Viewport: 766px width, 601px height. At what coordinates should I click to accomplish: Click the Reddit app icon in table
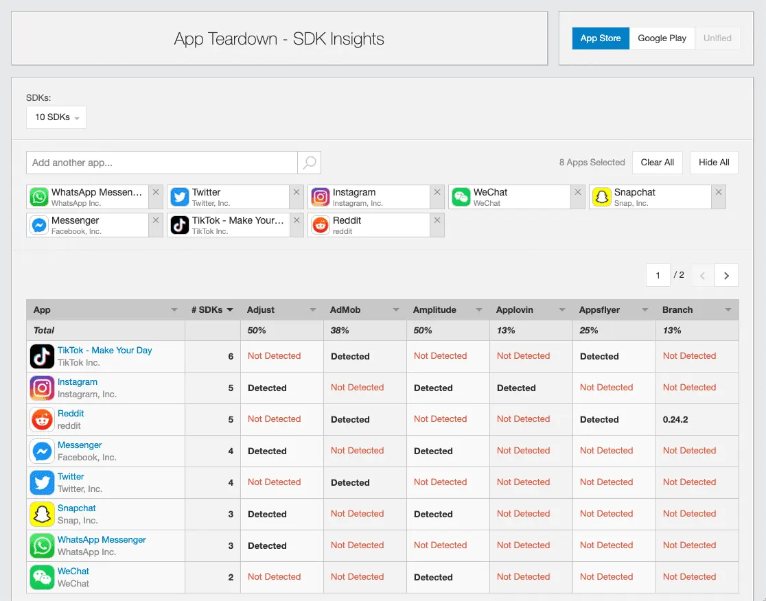click(42, 419)
